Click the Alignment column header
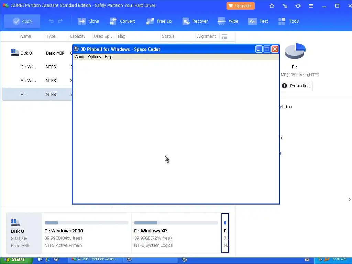 (x=206, y=36)
